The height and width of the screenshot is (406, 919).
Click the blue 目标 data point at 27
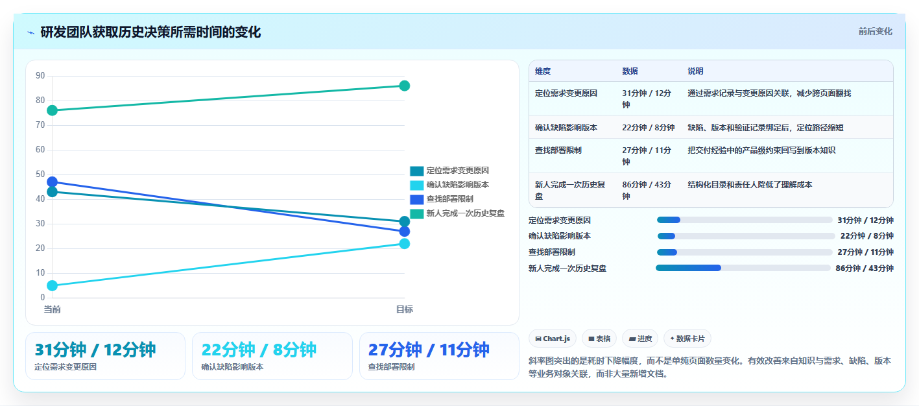(x=405, y=232)
